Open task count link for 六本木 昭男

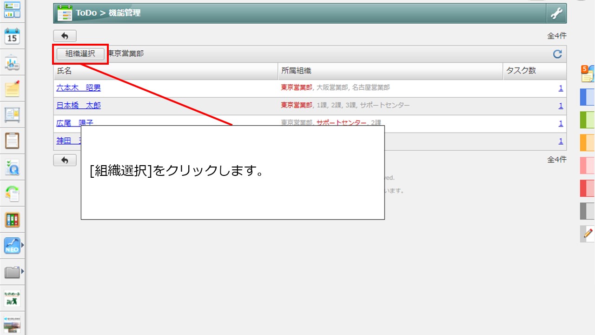point(561,88)
